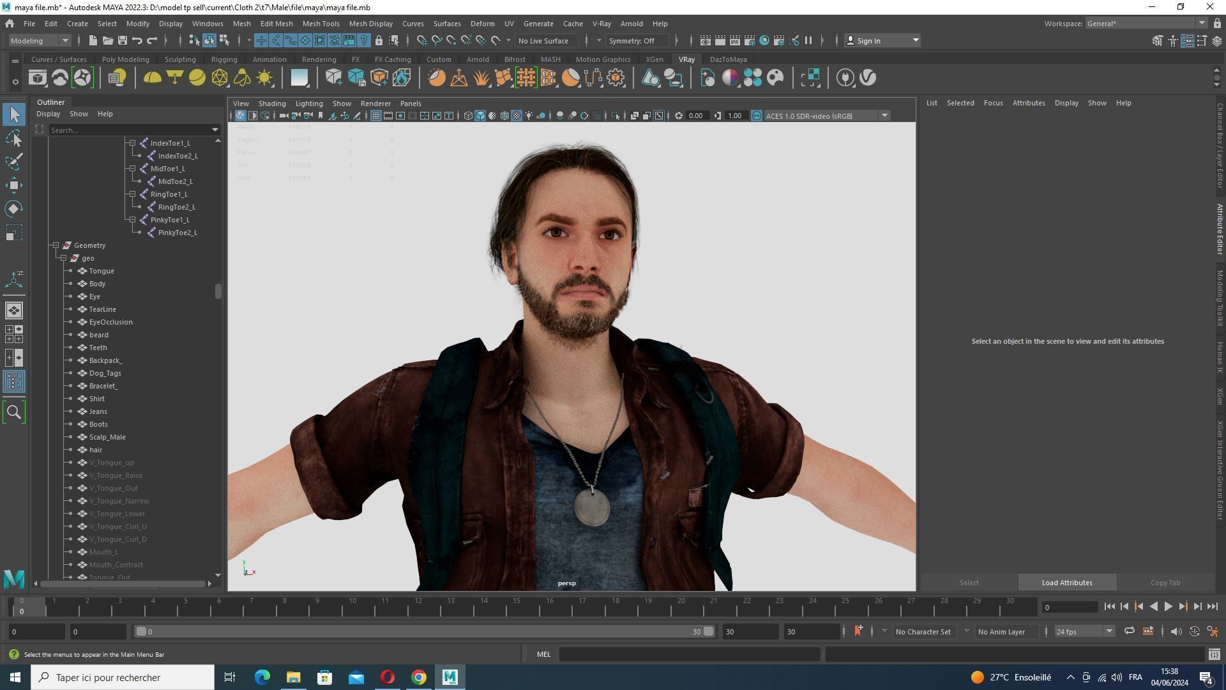This screenshot has width=1226, height=690.
Task: Collapse the Geometry group in Outliner
Action: click(56, 245)
